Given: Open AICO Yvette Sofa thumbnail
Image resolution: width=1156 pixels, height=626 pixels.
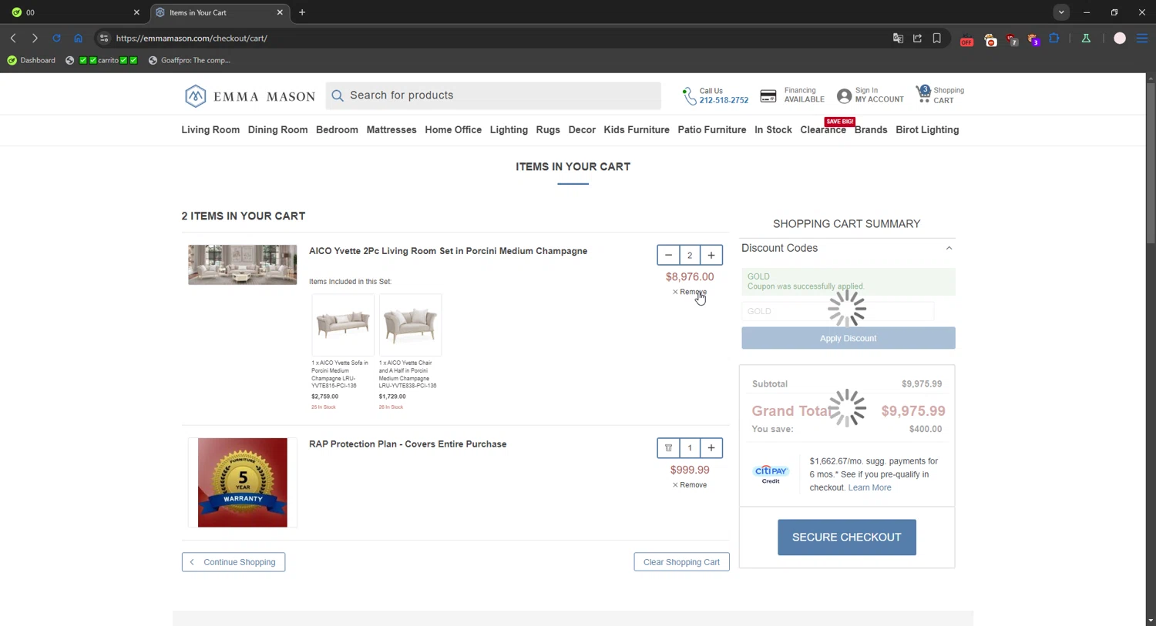Looking at the screenshot, I should [x=343, y=324].
